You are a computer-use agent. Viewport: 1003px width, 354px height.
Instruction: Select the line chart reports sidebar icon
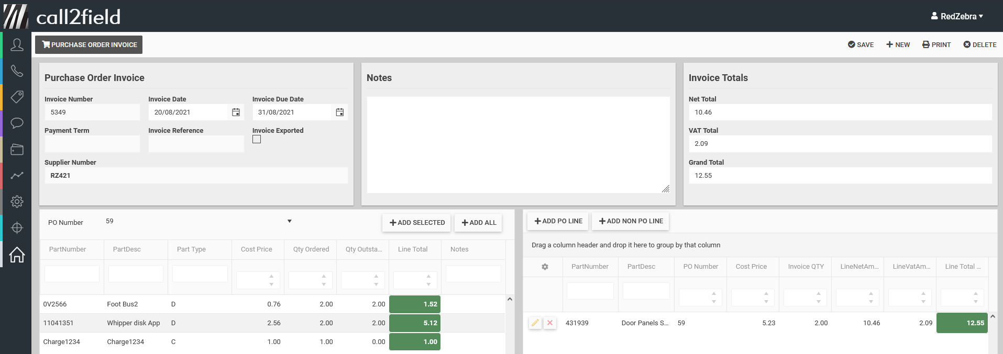(x=17, y=175)
